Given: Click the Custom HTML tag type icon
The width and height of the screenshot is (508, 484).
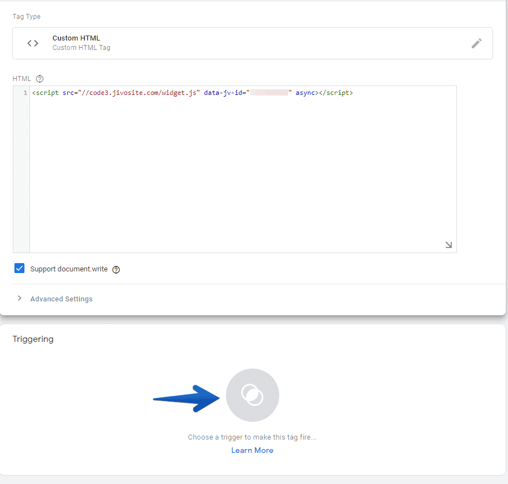Looking at the screenshot, I should [32, 43].
